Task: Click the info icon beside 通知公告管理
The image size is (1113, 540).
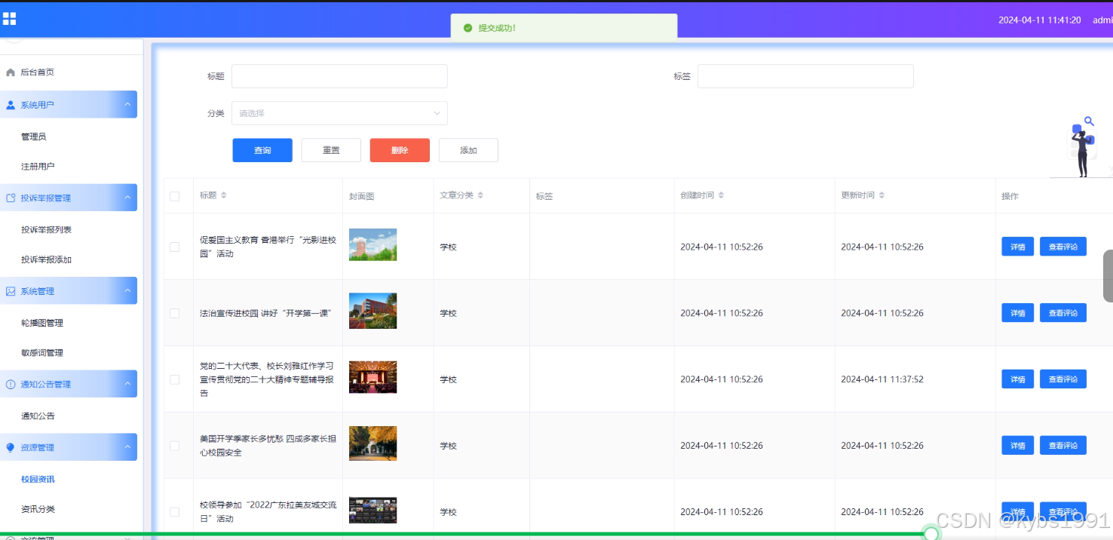Action: [11, 385]
